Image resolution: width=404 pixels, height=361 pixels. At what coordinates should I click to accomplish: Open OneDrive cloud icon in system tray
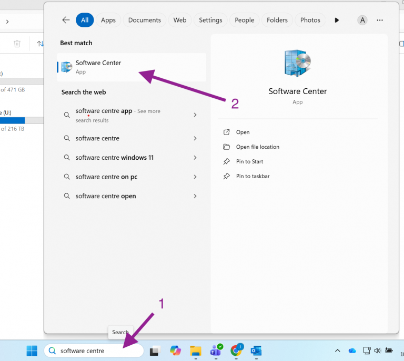[x=352, y=350]
